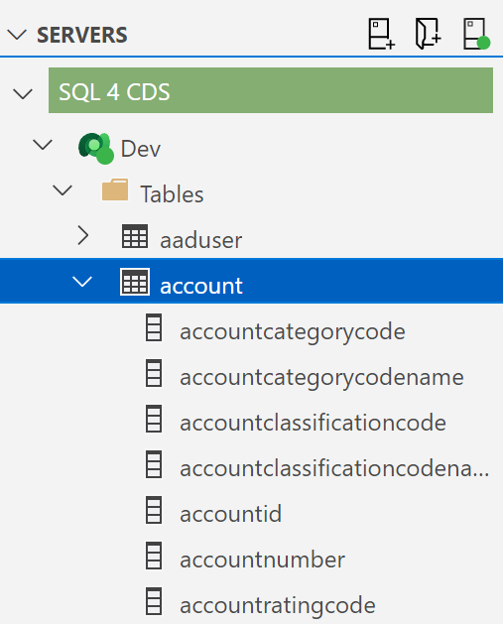
Task: Click the New Server Group icon
Action: [x=428, y=34]
